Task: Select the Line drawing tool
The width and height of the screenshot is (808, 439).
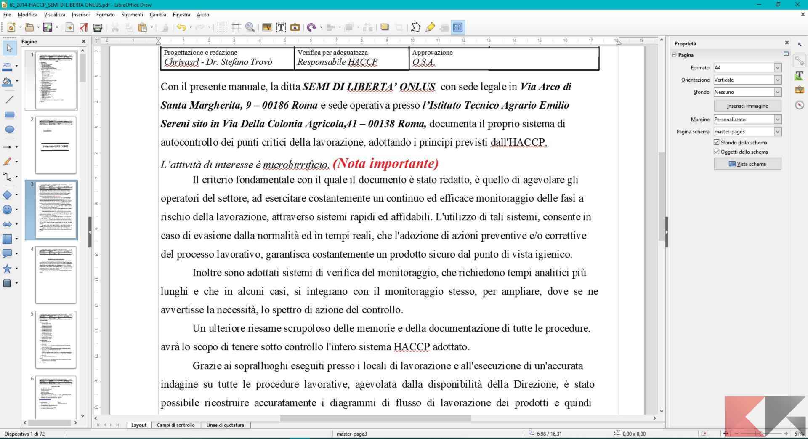Action: (9, 99)
